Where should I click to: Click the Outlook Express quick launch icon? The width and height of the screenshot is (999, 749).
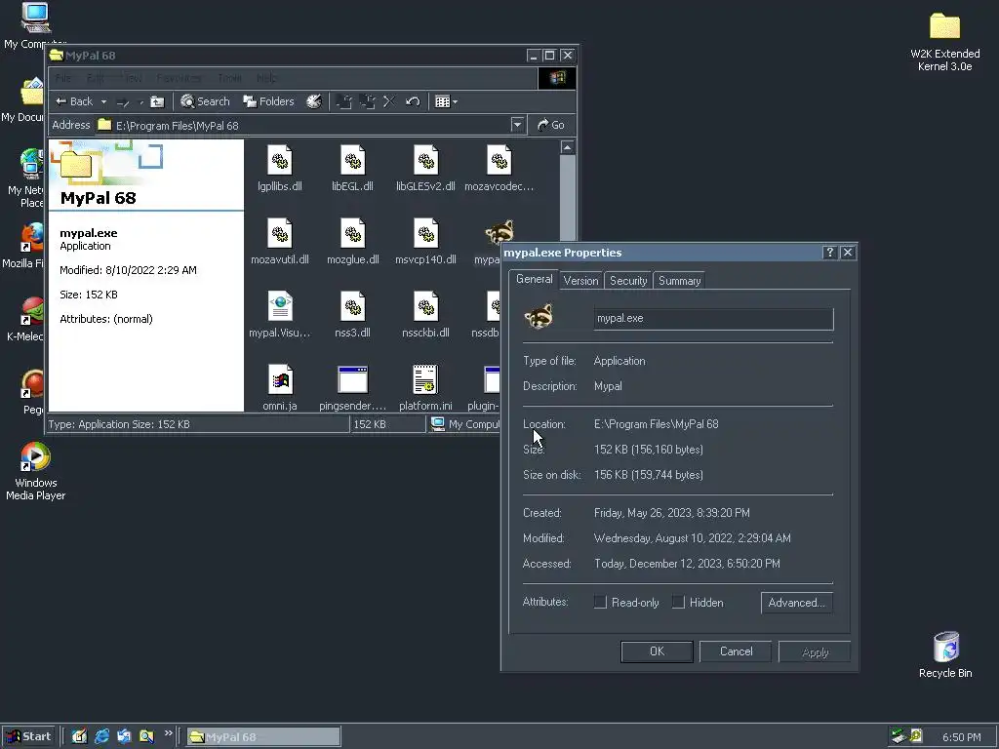124,736
